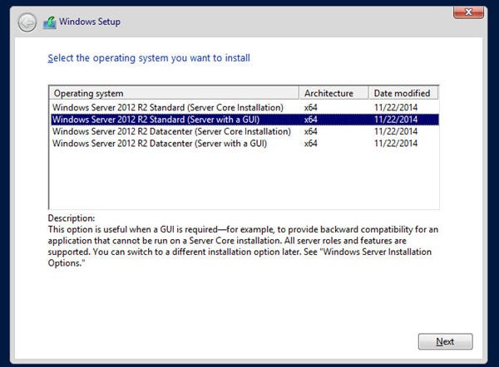The image size is (499, 367).
Task: Click 11/22/2014 date in Standard Server Core row
Action: [396, 107]
